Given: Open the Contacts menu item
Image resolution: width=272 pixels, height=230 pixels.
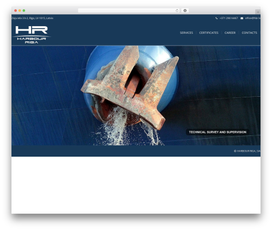Looking at the screenshot, I should point(249,33).
